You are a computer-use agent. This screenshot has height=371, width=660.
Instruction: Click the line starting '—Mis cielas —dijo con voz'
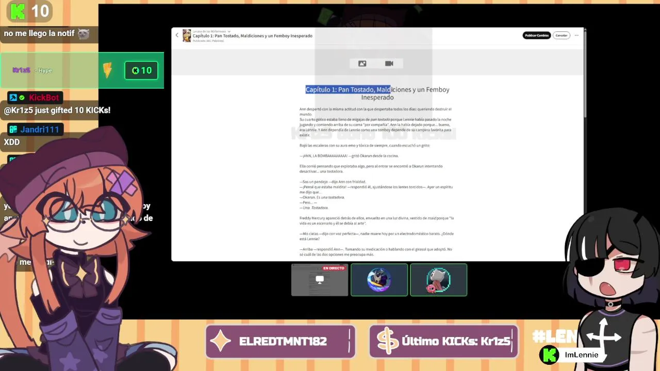tap(376, 236)
